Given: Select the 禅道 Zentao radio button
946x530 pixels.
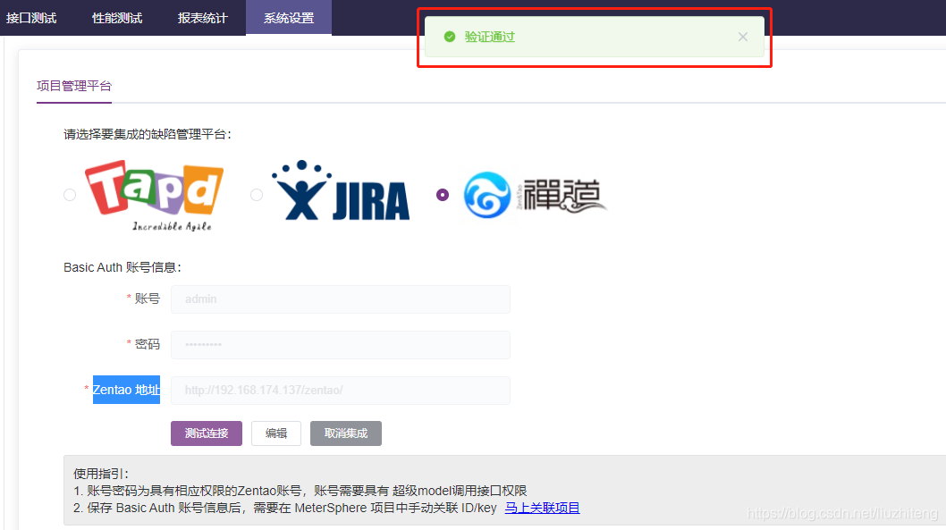Looking at the screenshot, I should 443,195.
